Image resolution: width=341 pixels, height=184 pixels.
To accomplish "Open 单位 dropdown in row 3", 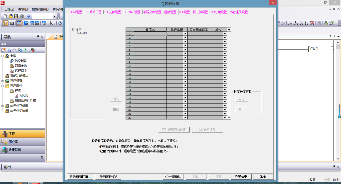I will pyautogui.click(x=225, y=41).
